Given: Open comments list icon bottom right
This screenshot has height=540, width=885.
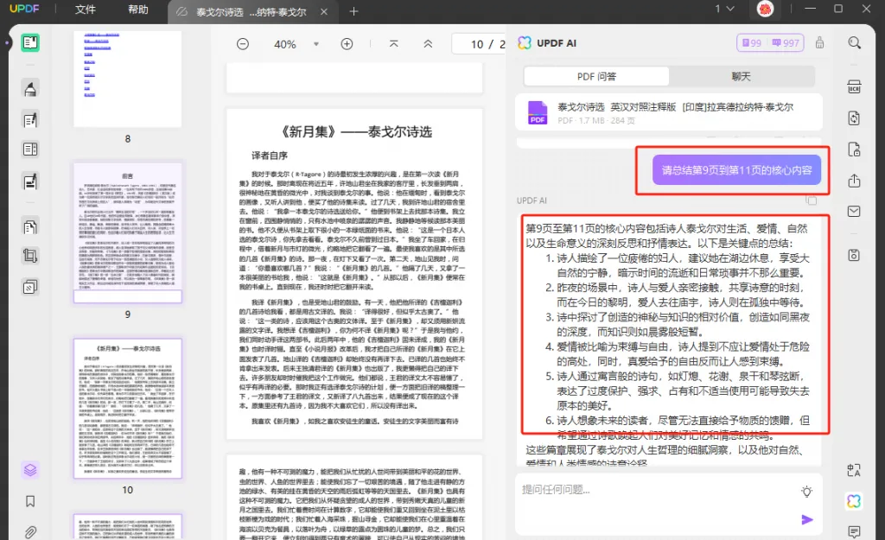Looking at the screenshot, I should pos(854,531).
